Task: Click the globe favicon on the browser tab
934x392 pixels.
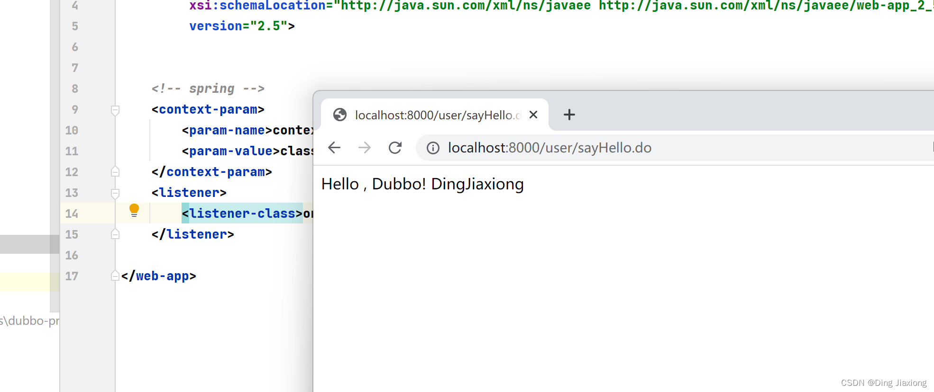Action: point(340,115)
